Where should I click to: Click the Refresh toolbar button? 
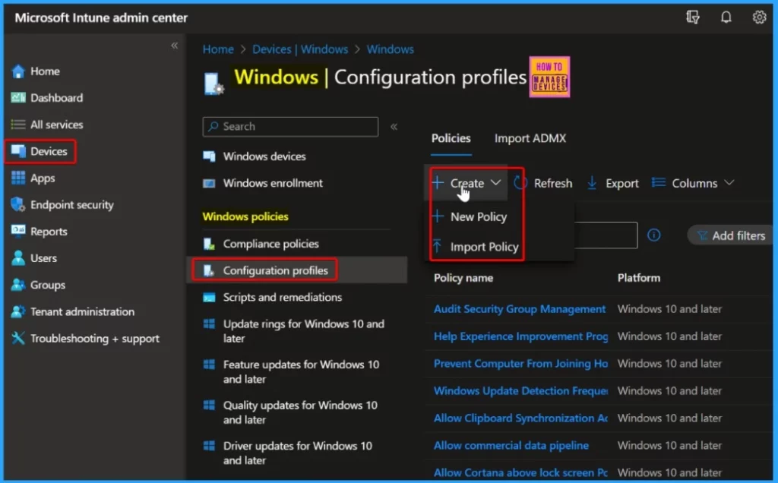pos(542,184)
